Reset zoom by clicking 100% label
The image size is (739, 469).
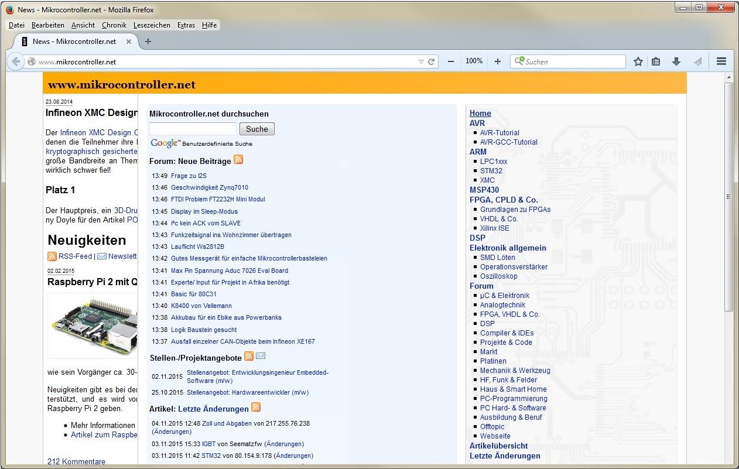click(x=474, y=61)
